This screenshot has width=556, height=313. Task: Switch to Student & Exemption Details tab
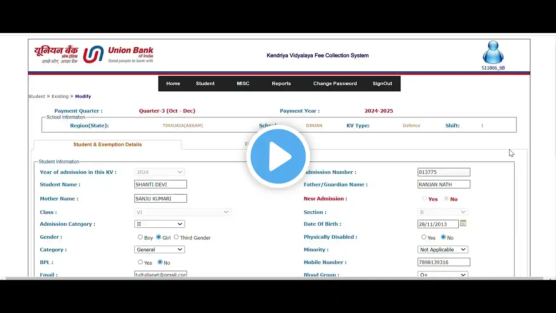pos(107,145)
